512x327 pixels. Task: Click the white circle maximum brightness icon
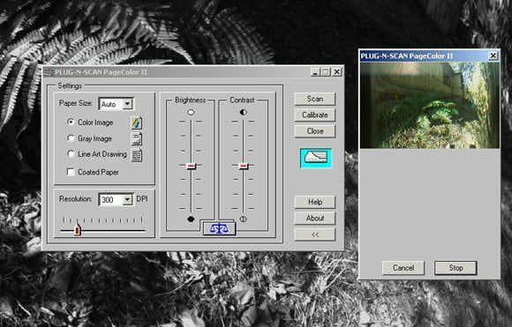pos(191,112)
